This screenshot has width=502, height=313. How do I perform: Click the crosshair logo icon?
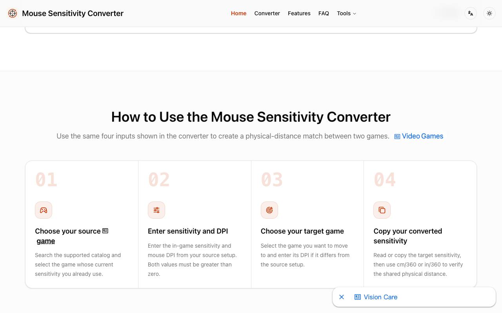tap(13, 13)
